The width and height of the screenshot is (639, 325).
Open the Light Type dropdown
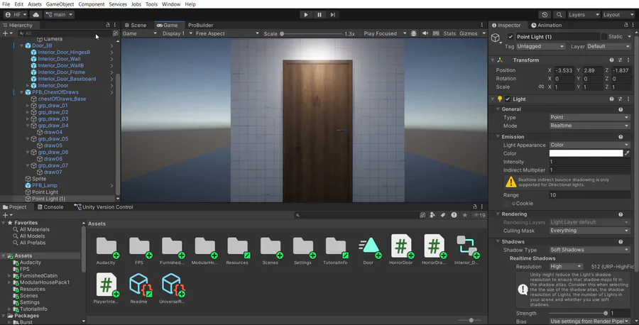coord(589,118)
